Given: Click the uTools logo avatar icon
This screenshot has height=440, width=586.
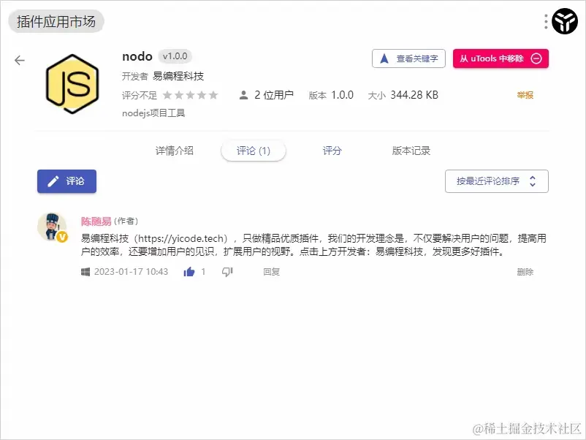Looking at the screenshot, I should [x=565, y=22].
